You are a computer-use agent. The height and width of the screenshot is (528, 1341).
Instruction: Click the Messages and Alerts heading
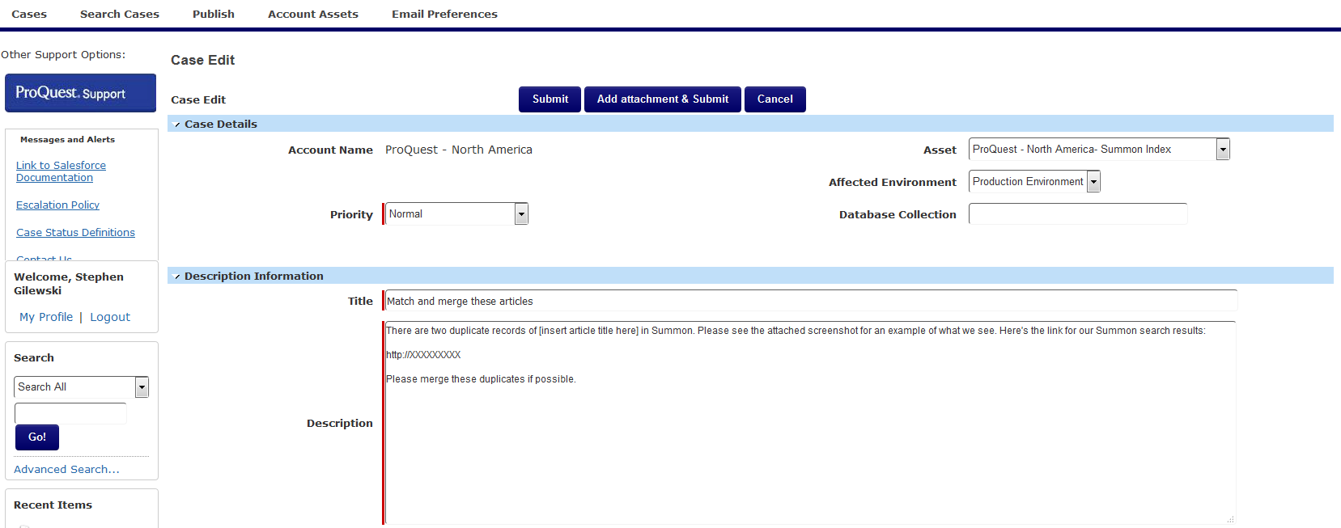point(67,140)
